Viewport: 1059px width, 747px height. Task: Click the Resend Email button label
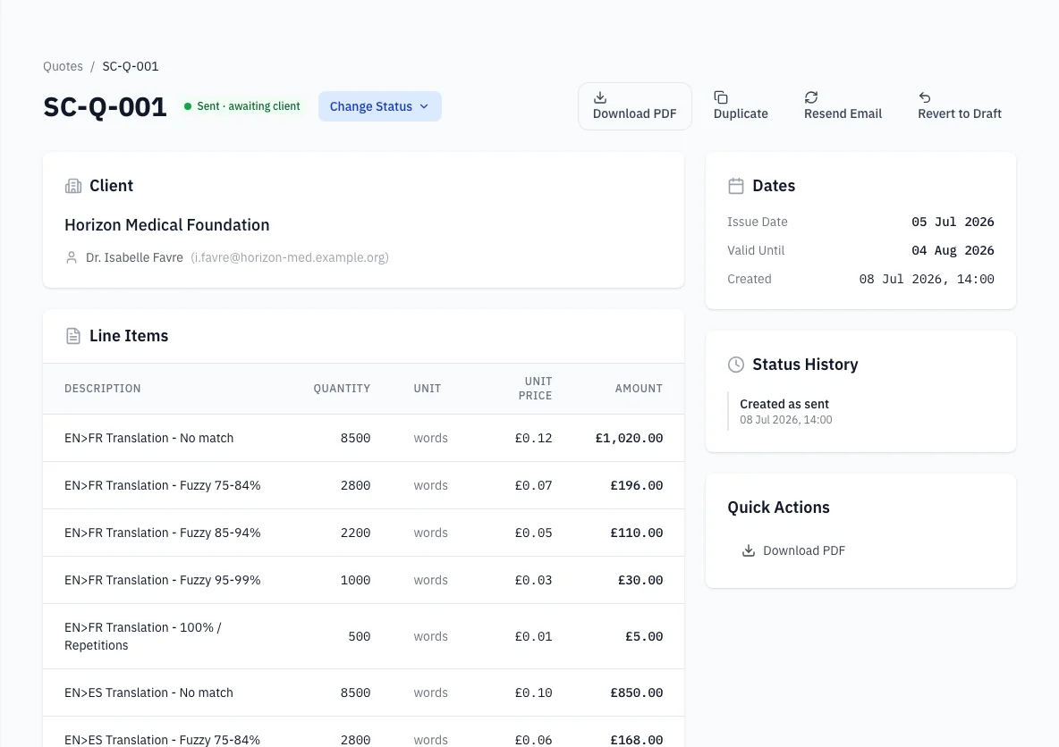[x=843, y=113]
